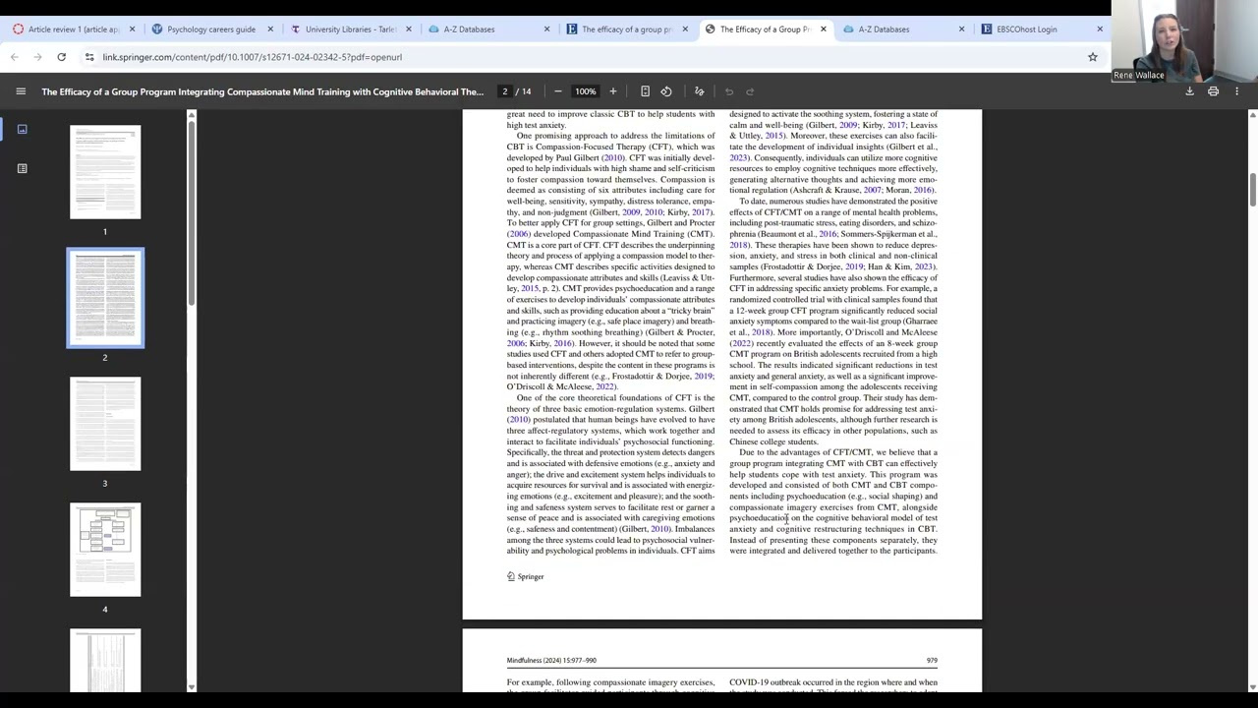This screenshot has height=708, width=1258.
Task: Go forward in browser history
Action: pos(37,57)
